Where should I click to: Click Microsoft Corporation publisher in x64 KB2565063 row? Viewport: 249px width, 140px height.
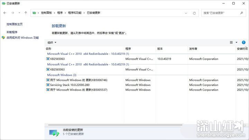pyautogui.click(x=204, y=59)
